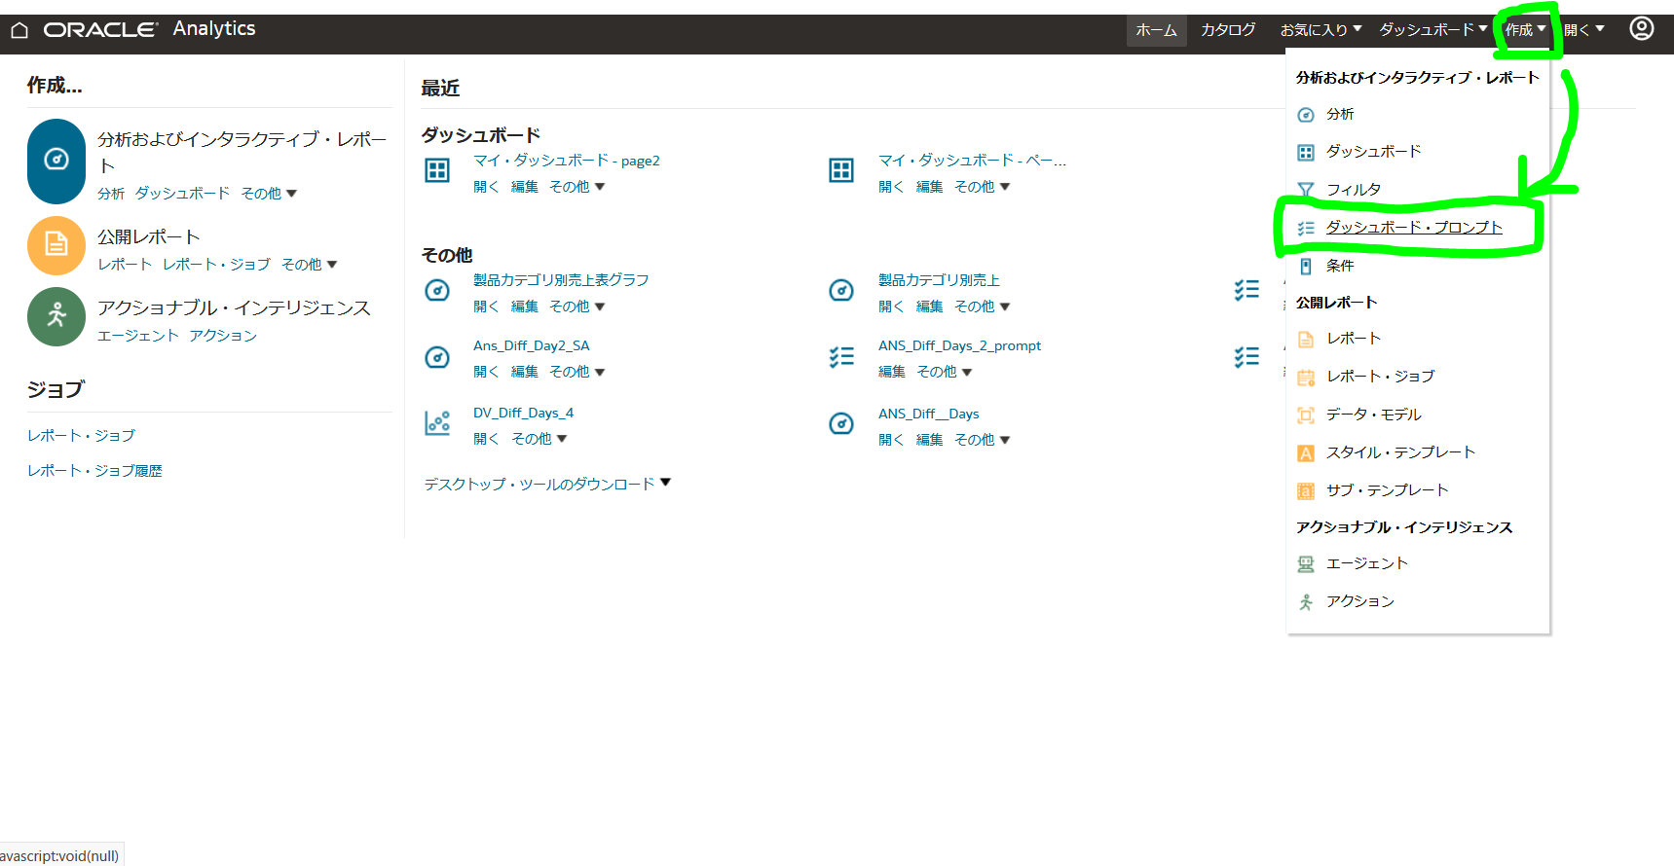Viewport: 1674px width, 866px height.
Task: Collapse the 作成 dropdown in top bar
Action: coord(1525,30)
